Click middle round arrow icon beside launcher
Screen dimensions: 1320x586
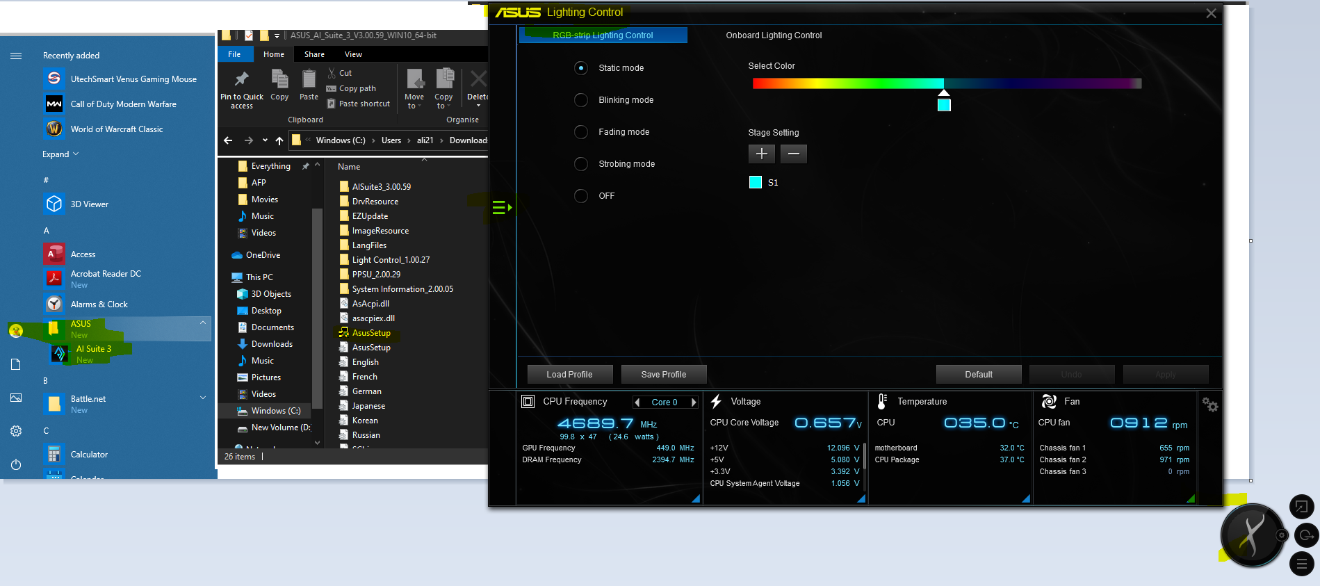1307,535
